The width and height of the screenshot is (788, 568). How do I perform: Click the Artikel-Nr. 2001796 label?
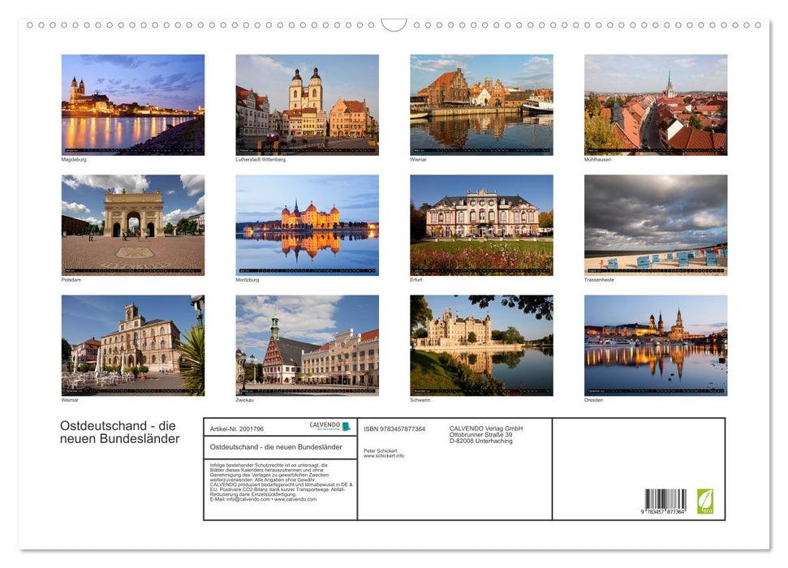[237, 429]
